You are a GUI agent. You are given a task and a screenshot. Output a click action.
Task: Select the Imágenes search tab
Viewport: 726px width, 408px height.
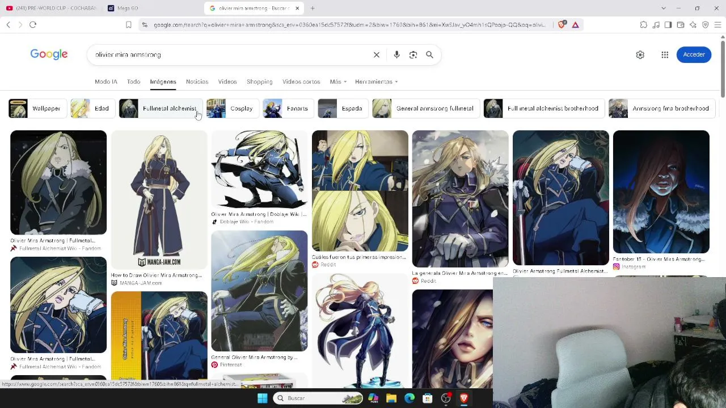[x=163, y=82]
